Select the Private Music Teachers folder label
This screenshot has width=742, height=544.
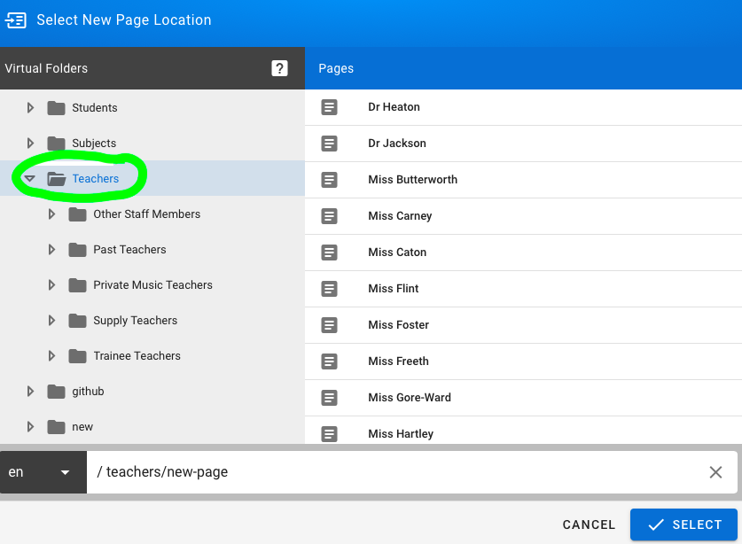[x=152, y=285]
